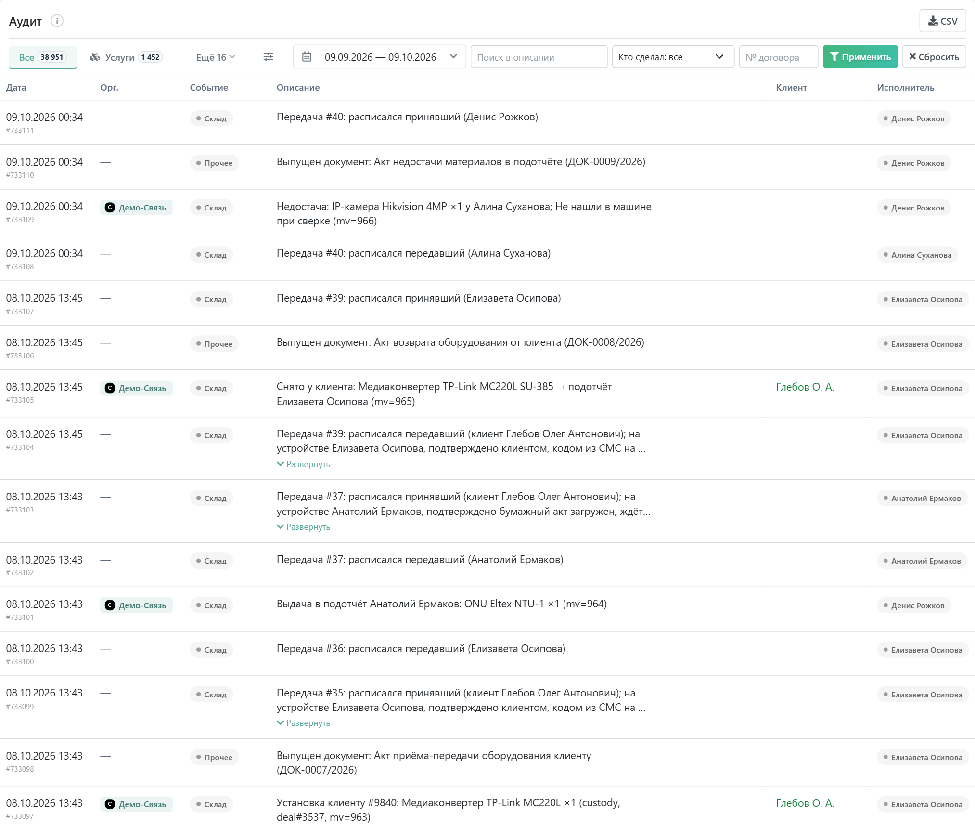The width and height of the screenshot is (975, 827).
Task: Click record ID #733108
Action: coord(20,267)
